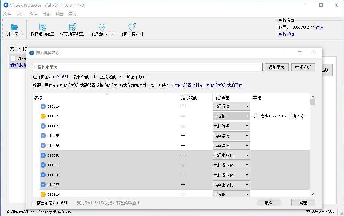Click the M icon of function 414466
The height and width of the screenshot is (216, 344).
point(43,146)
